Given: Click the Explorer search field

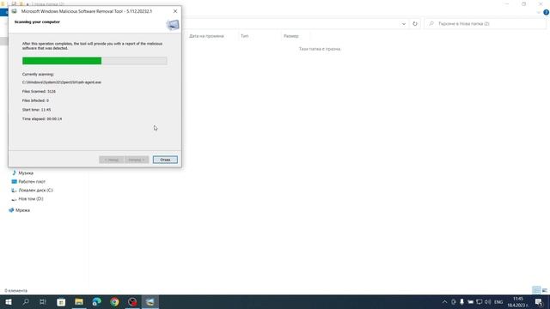Looking at the screenshot, I should 486,24.
